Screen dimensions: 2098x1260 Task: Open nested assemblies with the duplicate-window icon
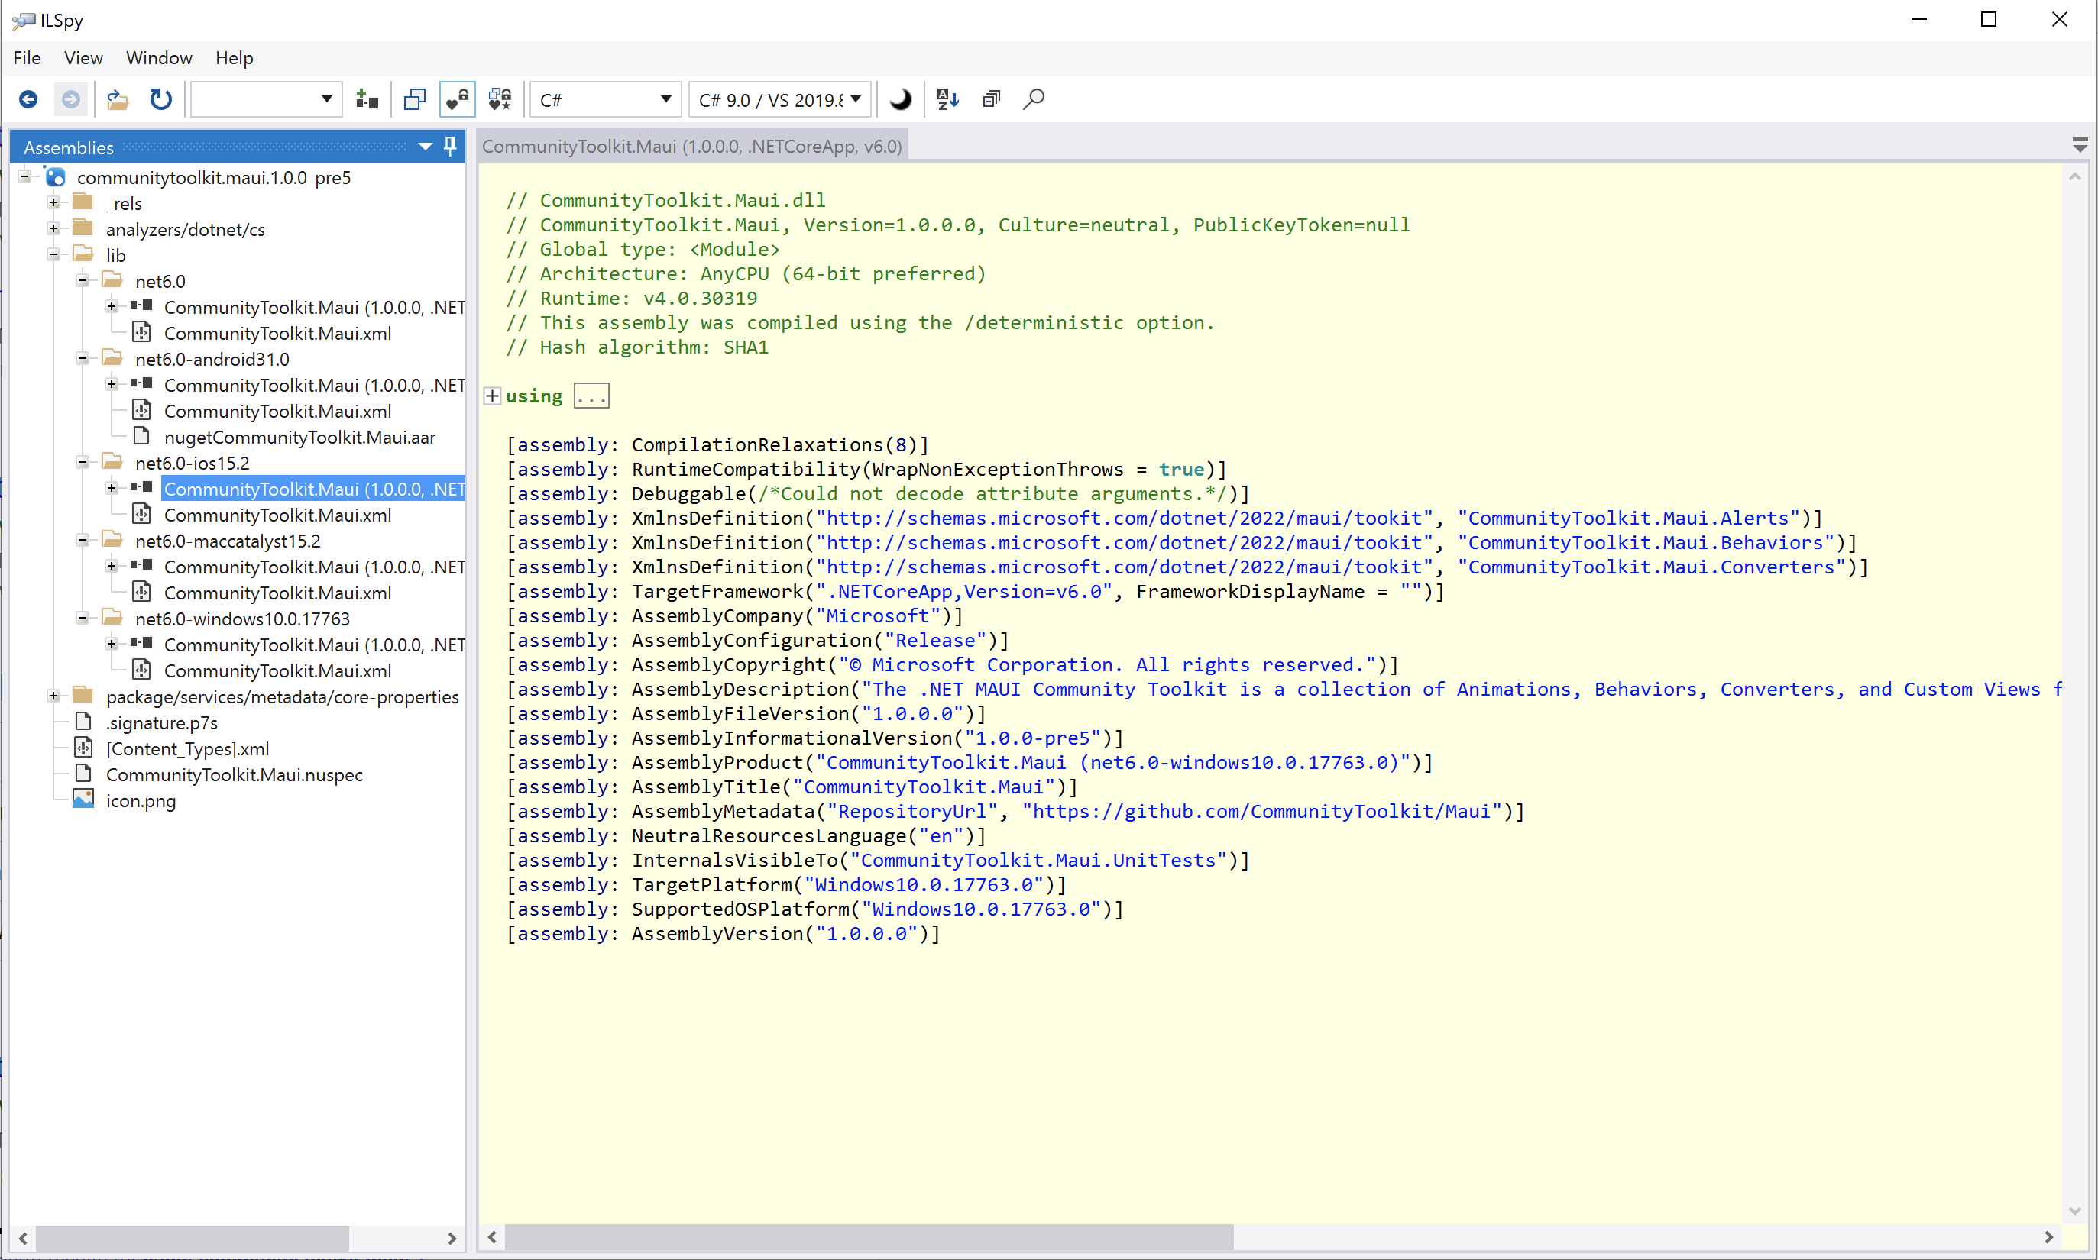(x=415, y=99)
